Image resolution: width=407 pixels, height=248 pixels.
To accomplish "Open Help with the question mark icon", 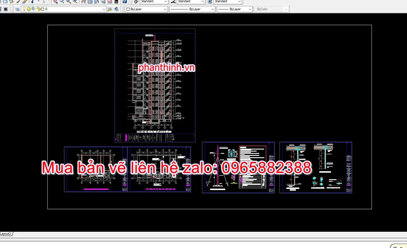I will coord(125,1).
